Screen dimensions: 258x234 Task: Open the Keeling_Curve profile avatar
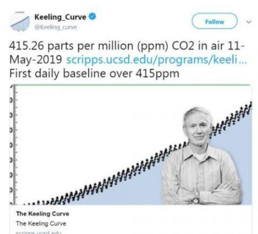pyautogui.click(x=20, y=21)
